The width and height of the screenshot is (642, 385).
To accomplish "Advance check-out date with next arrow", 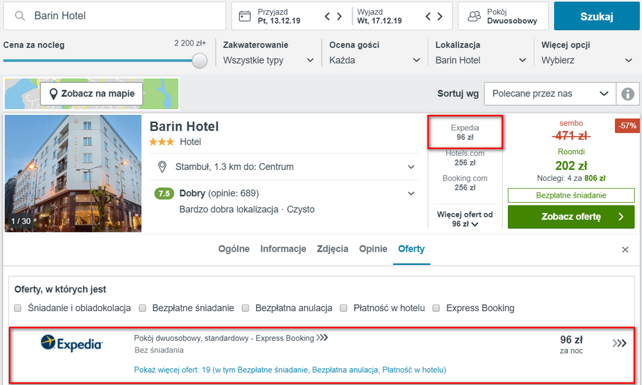I will 440,16.
